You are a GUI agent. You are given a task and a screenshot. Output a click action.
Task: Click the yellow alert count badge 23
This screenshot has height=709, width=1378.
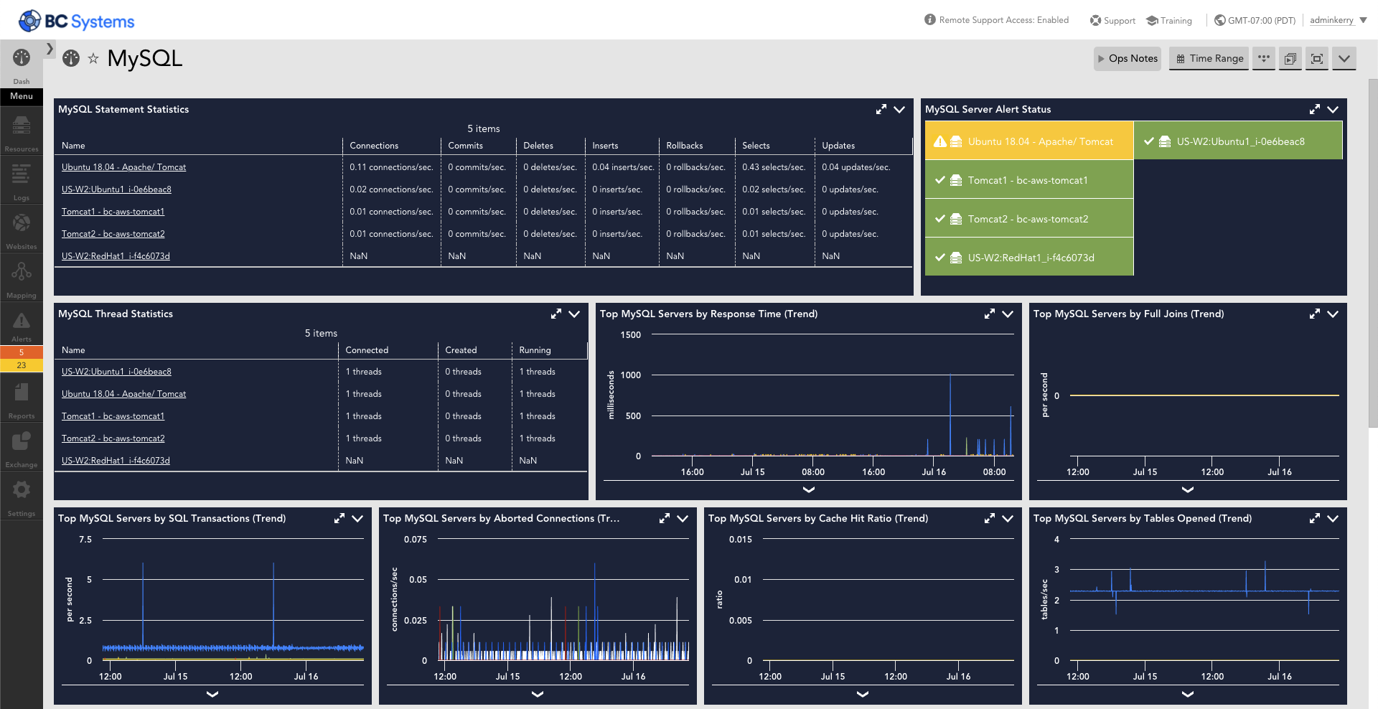tap(22, 365)
